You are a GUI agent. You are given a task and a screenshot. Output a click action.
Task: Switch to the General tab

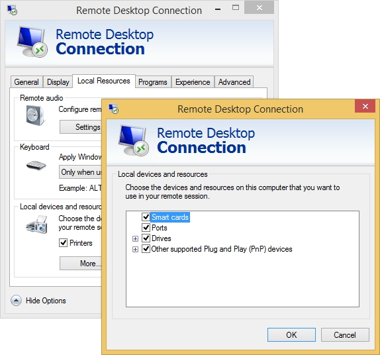[x=26, y=82]
